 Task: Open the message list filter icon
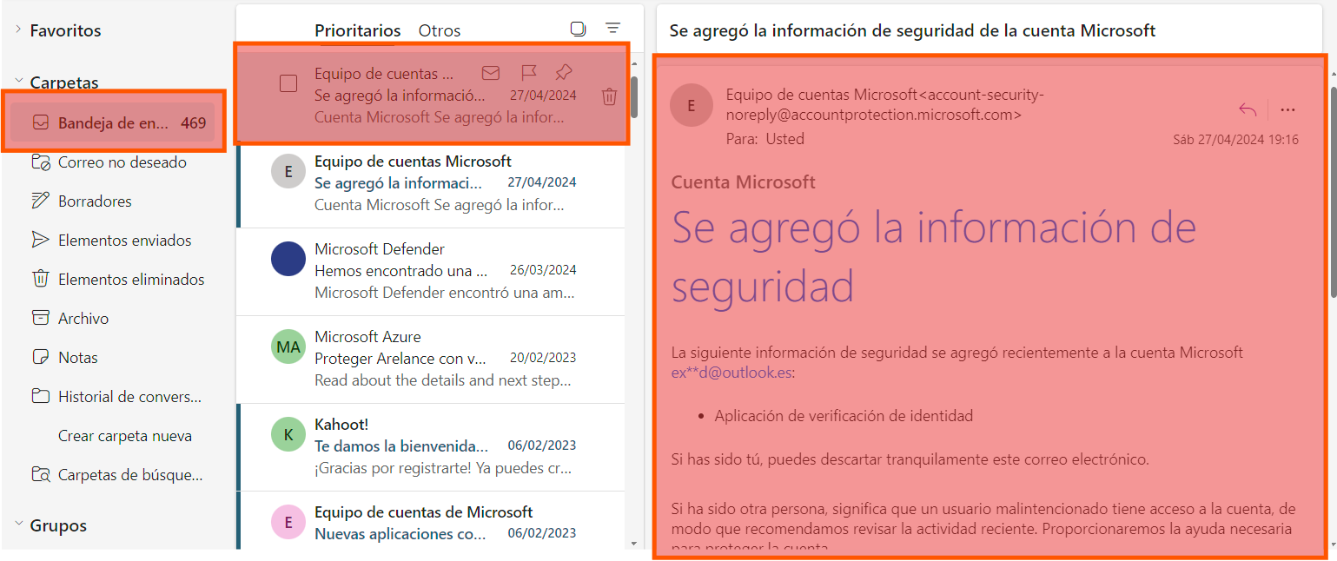coord(613,29)
